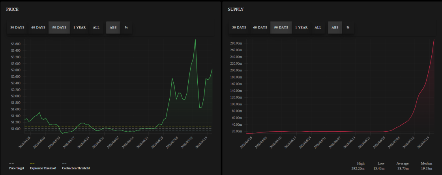Screen dimensions: 442x175
Task: Toggle ABS mode on Supply chart
Action: point(335,28)
